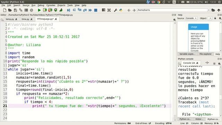Run file with green play button
Image resolution: width=222 pixels, height=125 pixels.
click(x=39, y=10)
